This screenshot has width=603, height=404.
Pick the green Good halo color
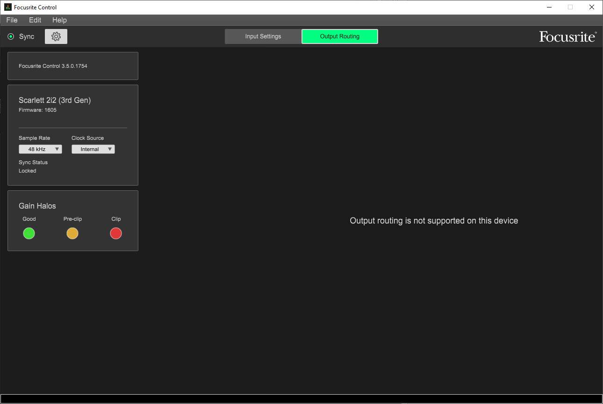tap(29, 233)
